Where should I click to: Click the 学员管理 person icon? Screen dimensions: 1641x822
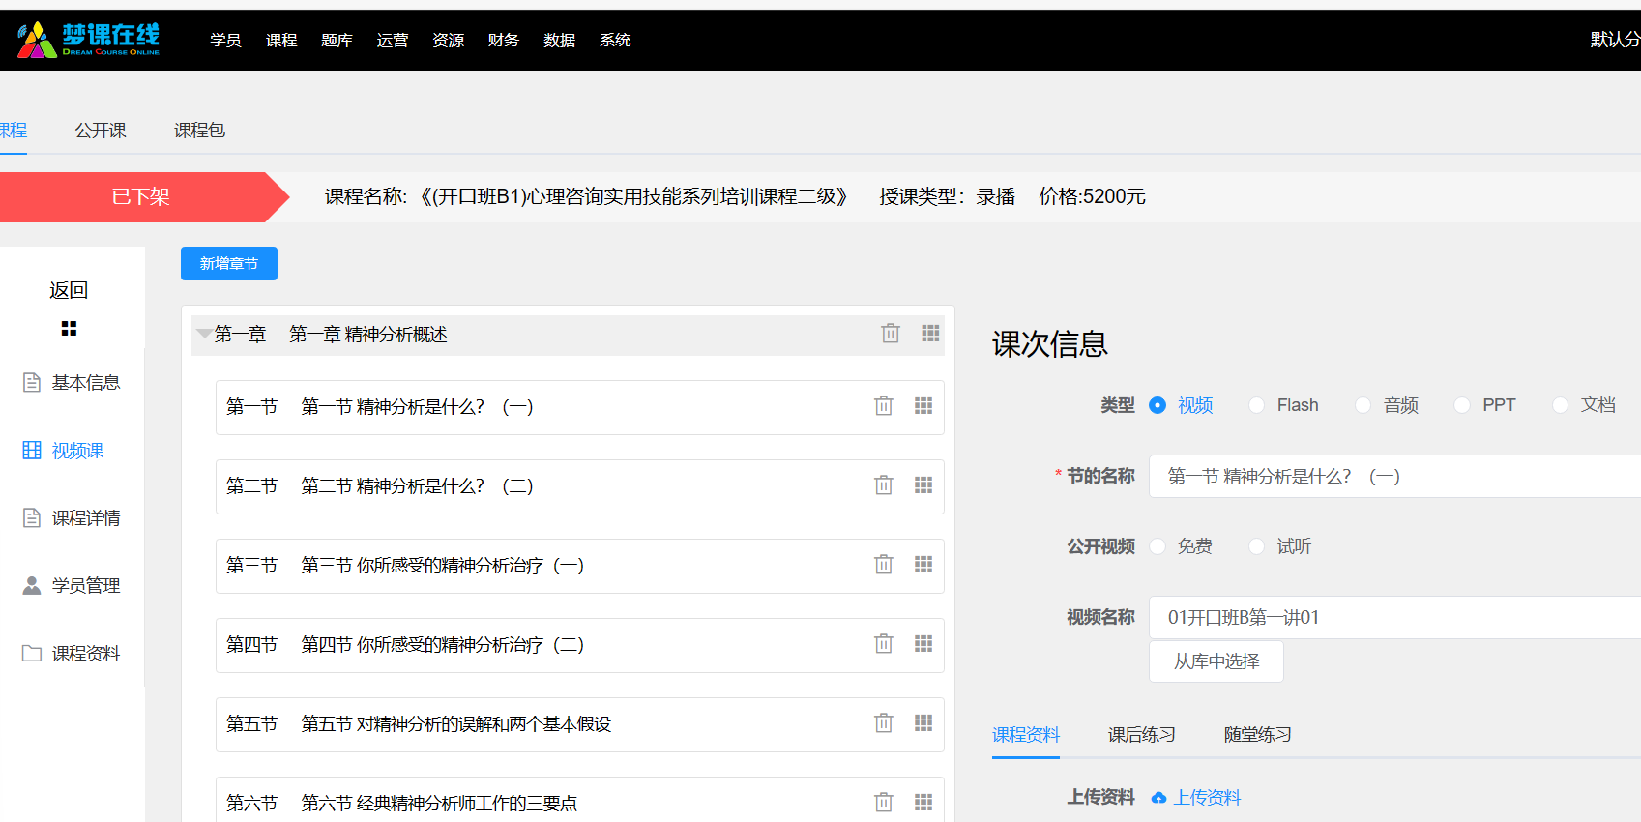click(x=32, y=585)
